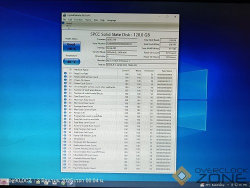Click the blue status circle for Read Error Rate
This screenshot has height=188, width=250.
65,73
